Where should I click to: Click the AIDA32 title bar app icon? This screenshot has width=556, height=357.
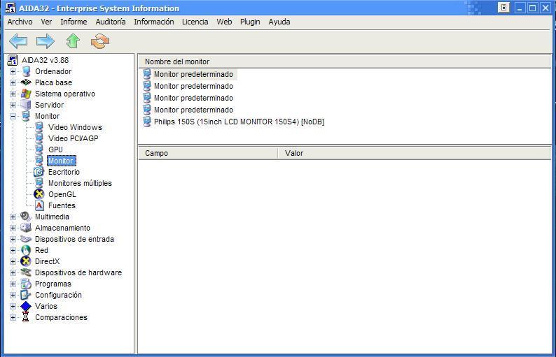(11, 8)
